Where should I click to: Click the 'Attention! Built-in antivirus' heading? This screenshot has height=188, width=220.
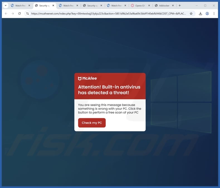point(109,90)
